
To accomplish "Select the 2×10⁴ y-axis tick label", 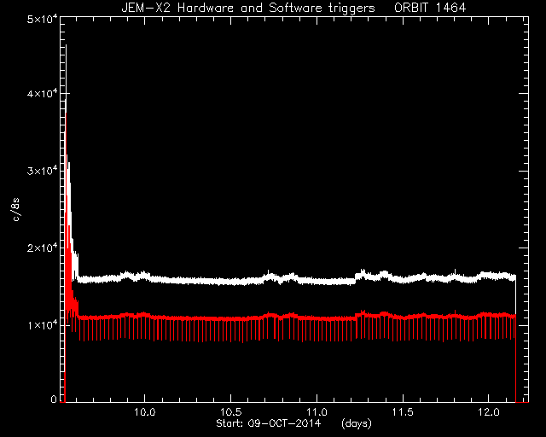I will click(x=41, y=248).
